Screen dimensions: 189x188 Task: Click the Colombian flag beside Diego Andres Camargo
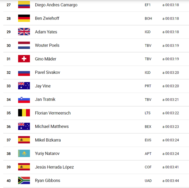24,5
